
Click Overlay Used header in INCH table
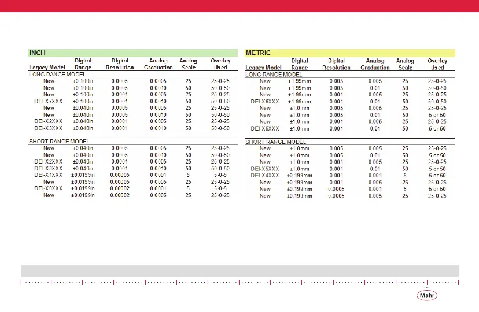[220, 64]
